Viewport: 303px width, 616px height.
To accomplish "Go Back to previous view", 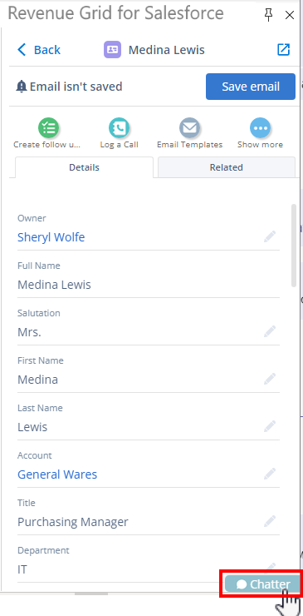I will [39, 50].
